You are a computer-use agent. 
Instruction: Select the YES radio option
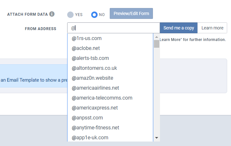click(x=70, y=15)
